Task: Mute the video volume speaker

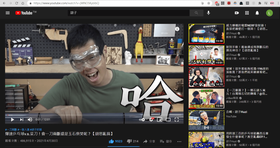Action: [30, 119]
